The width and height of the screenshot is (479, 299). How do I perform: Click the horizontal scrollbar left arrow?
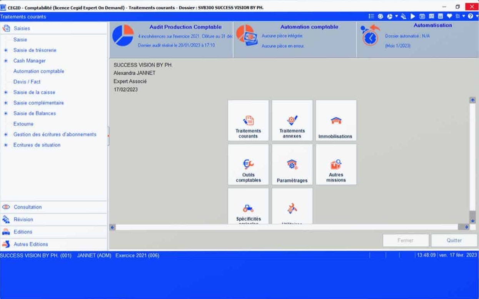(x=113, y=227)
